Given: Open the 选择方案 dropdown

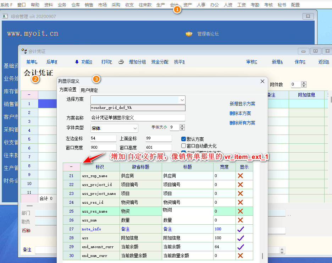Looking at the screenshot, I should point(182,100).
